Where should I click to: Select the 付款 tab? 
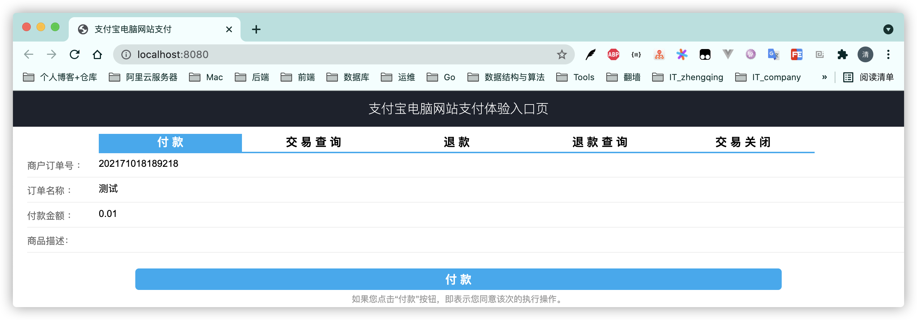pos(170,142)
